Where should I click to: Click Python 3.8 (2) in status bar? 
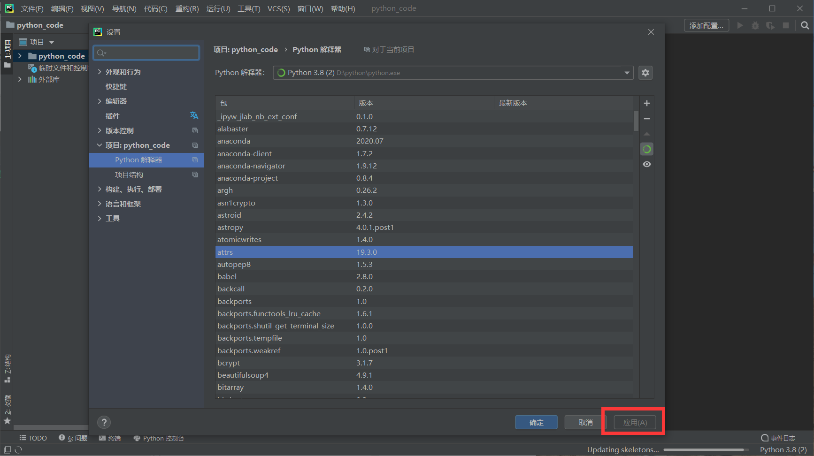coord(783,449)
